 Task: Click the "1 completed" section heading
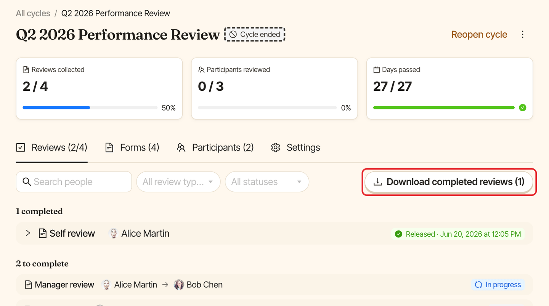coord(39,211)
